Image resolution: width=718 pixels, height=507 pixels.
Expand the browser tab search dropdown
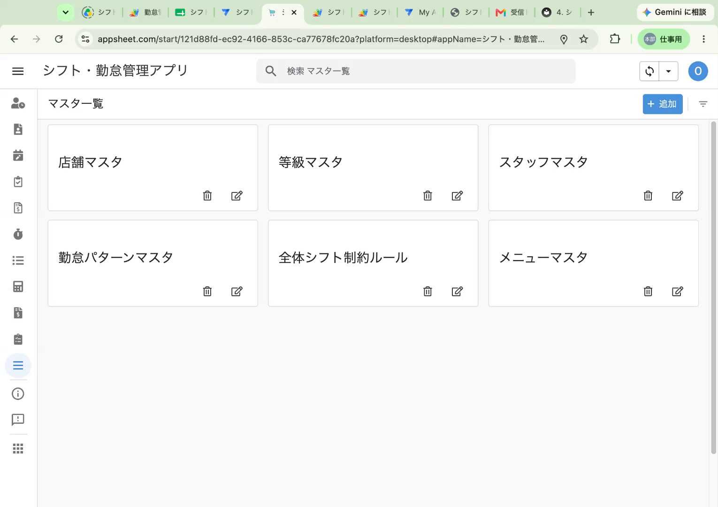pyautogui.click(x=66, y=13)
